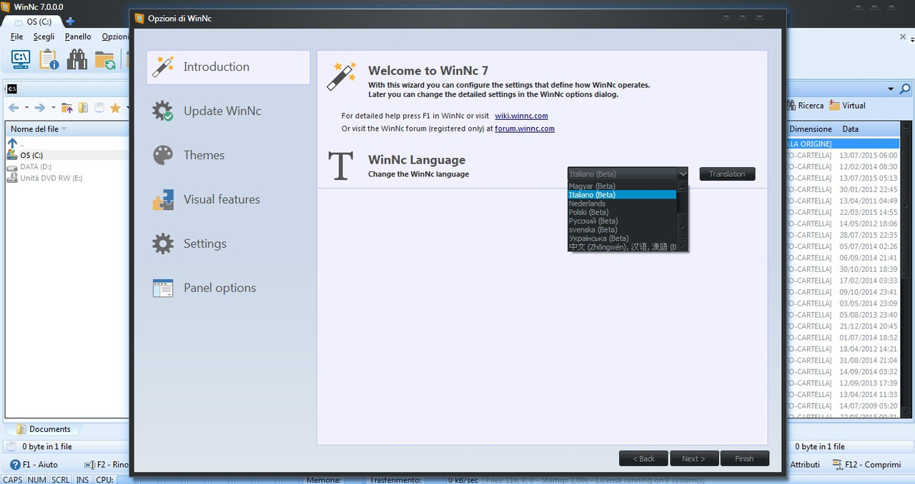Viewport: 915px width, 484px height.
Task: Click the language list scrollbar up arrow
Action: click(x=683, y=187)
